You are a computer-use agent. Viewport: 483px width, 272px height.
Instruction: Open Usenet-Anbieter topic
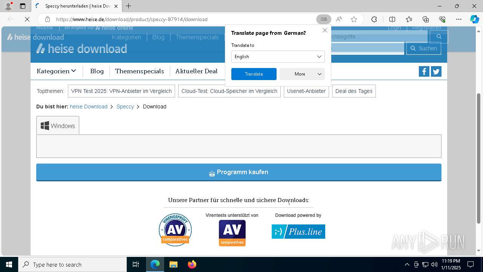306,91
